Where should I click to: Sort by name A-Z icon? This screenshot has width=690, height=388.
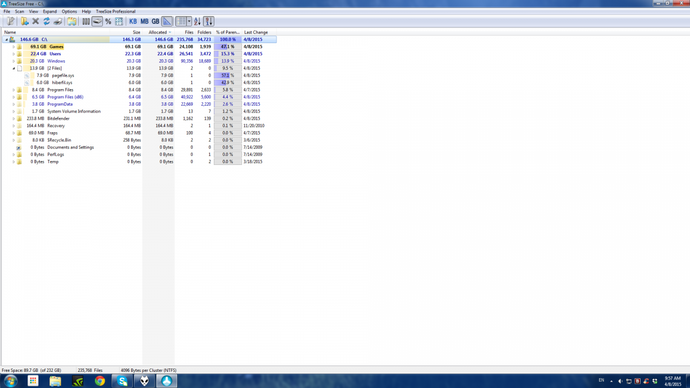197,21
